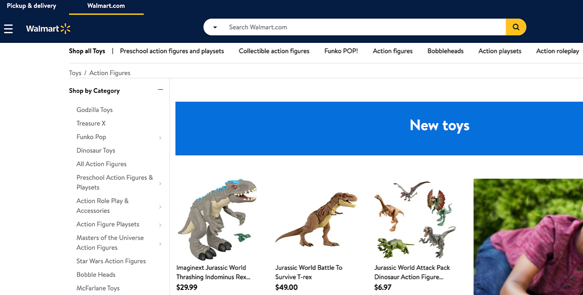
Task: Click the Action Figures breadcrumb
Action: [109, 73]
